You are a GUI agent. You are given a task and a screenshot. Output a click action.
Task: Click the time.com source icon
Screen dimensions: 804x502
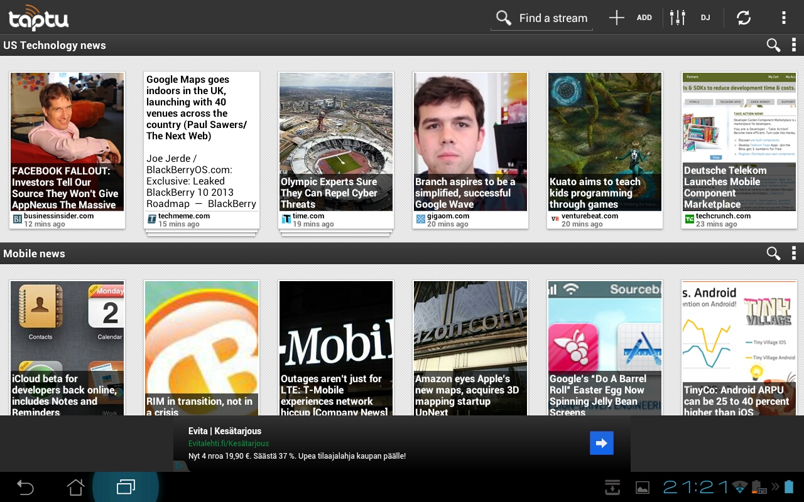(x=286, y=219)
